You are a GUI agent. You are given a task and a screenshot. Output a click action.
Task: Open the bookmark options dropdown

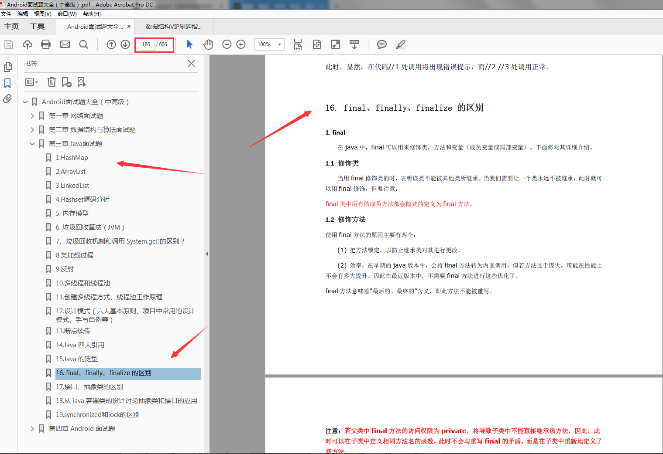pos(31,82)
